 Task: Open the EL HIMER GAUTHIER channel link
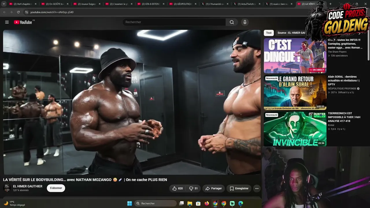pyautogui.click(x=28, y=186)
